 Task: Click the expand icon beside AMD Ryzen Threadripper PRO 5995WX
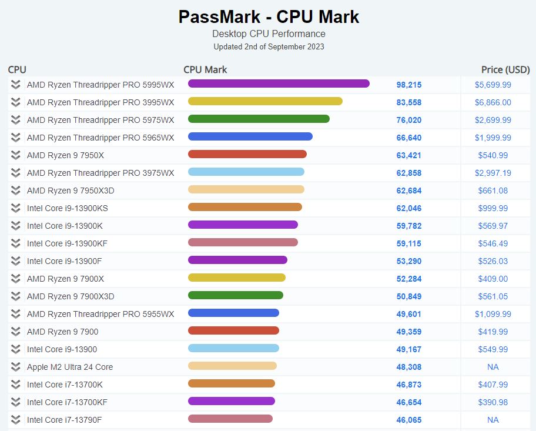point(15,85)
